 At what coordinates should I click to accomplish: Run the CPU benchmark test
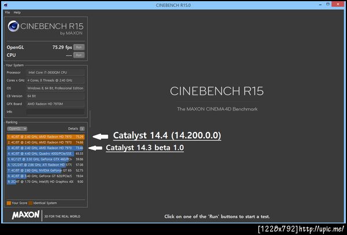click(79, 55)
